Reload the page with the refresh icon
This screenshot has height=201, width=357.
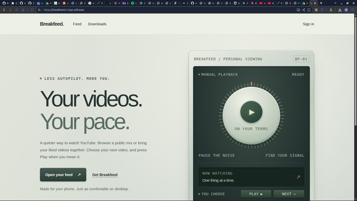(17, 10)
